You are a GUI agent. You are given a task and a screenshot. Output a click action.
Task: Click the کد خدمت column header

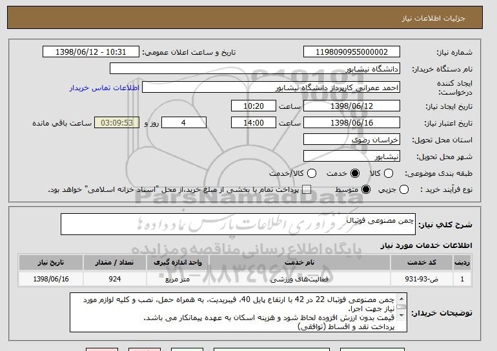pyautogui.click(x=421, y=263)
